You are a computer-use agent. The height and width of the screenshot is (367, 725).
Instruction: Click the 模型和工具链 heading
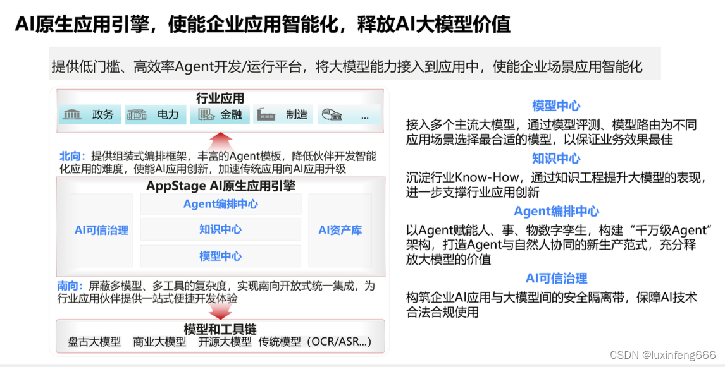220,329
